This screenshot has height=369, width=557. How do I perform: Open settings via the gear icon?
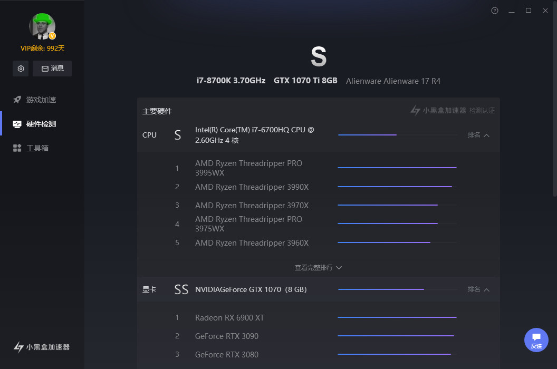(21, 69)
